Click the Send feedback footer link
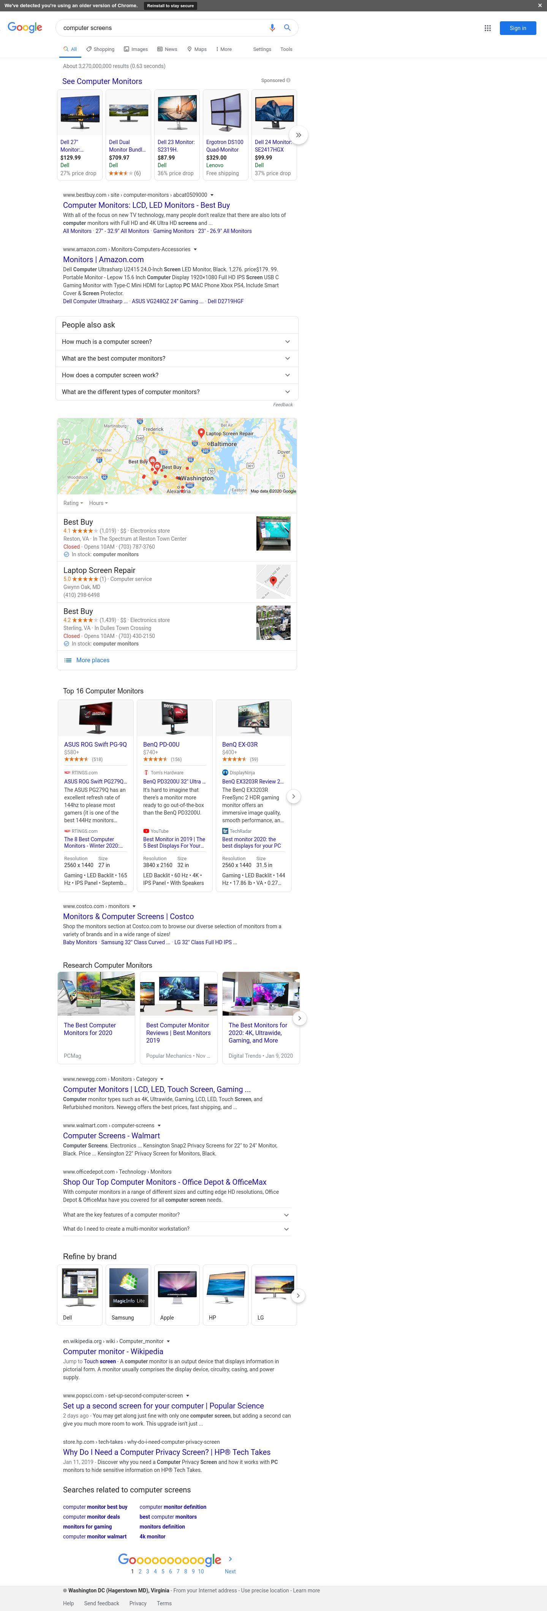The width and height of the screenshot is (547, 1611). pos(101,1603)
